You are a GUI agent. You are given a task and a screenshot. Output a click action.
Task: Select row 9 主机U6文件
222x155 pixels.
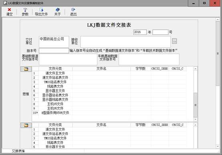click(x=109, y=108)
